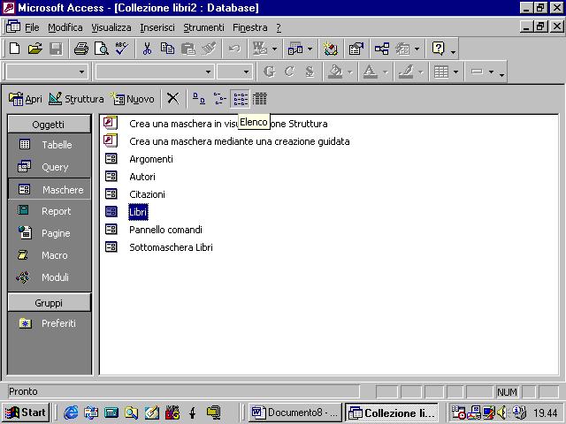Run the ABC spelling check icon
Image resolution: width=566 pixels, height=424 pixels.
(x=122, y=49)
